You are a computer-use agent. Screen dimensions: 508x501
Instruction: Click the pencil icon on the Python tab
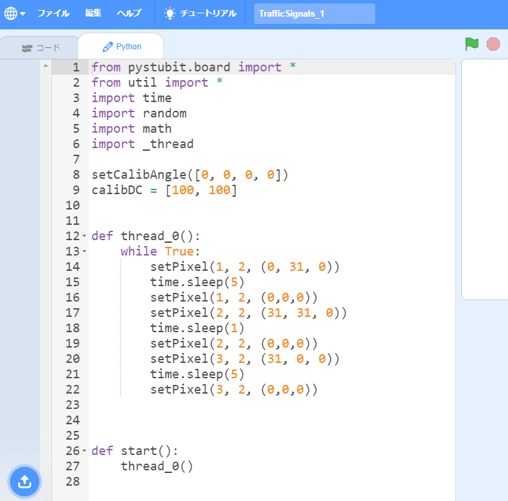click(107, 47)
